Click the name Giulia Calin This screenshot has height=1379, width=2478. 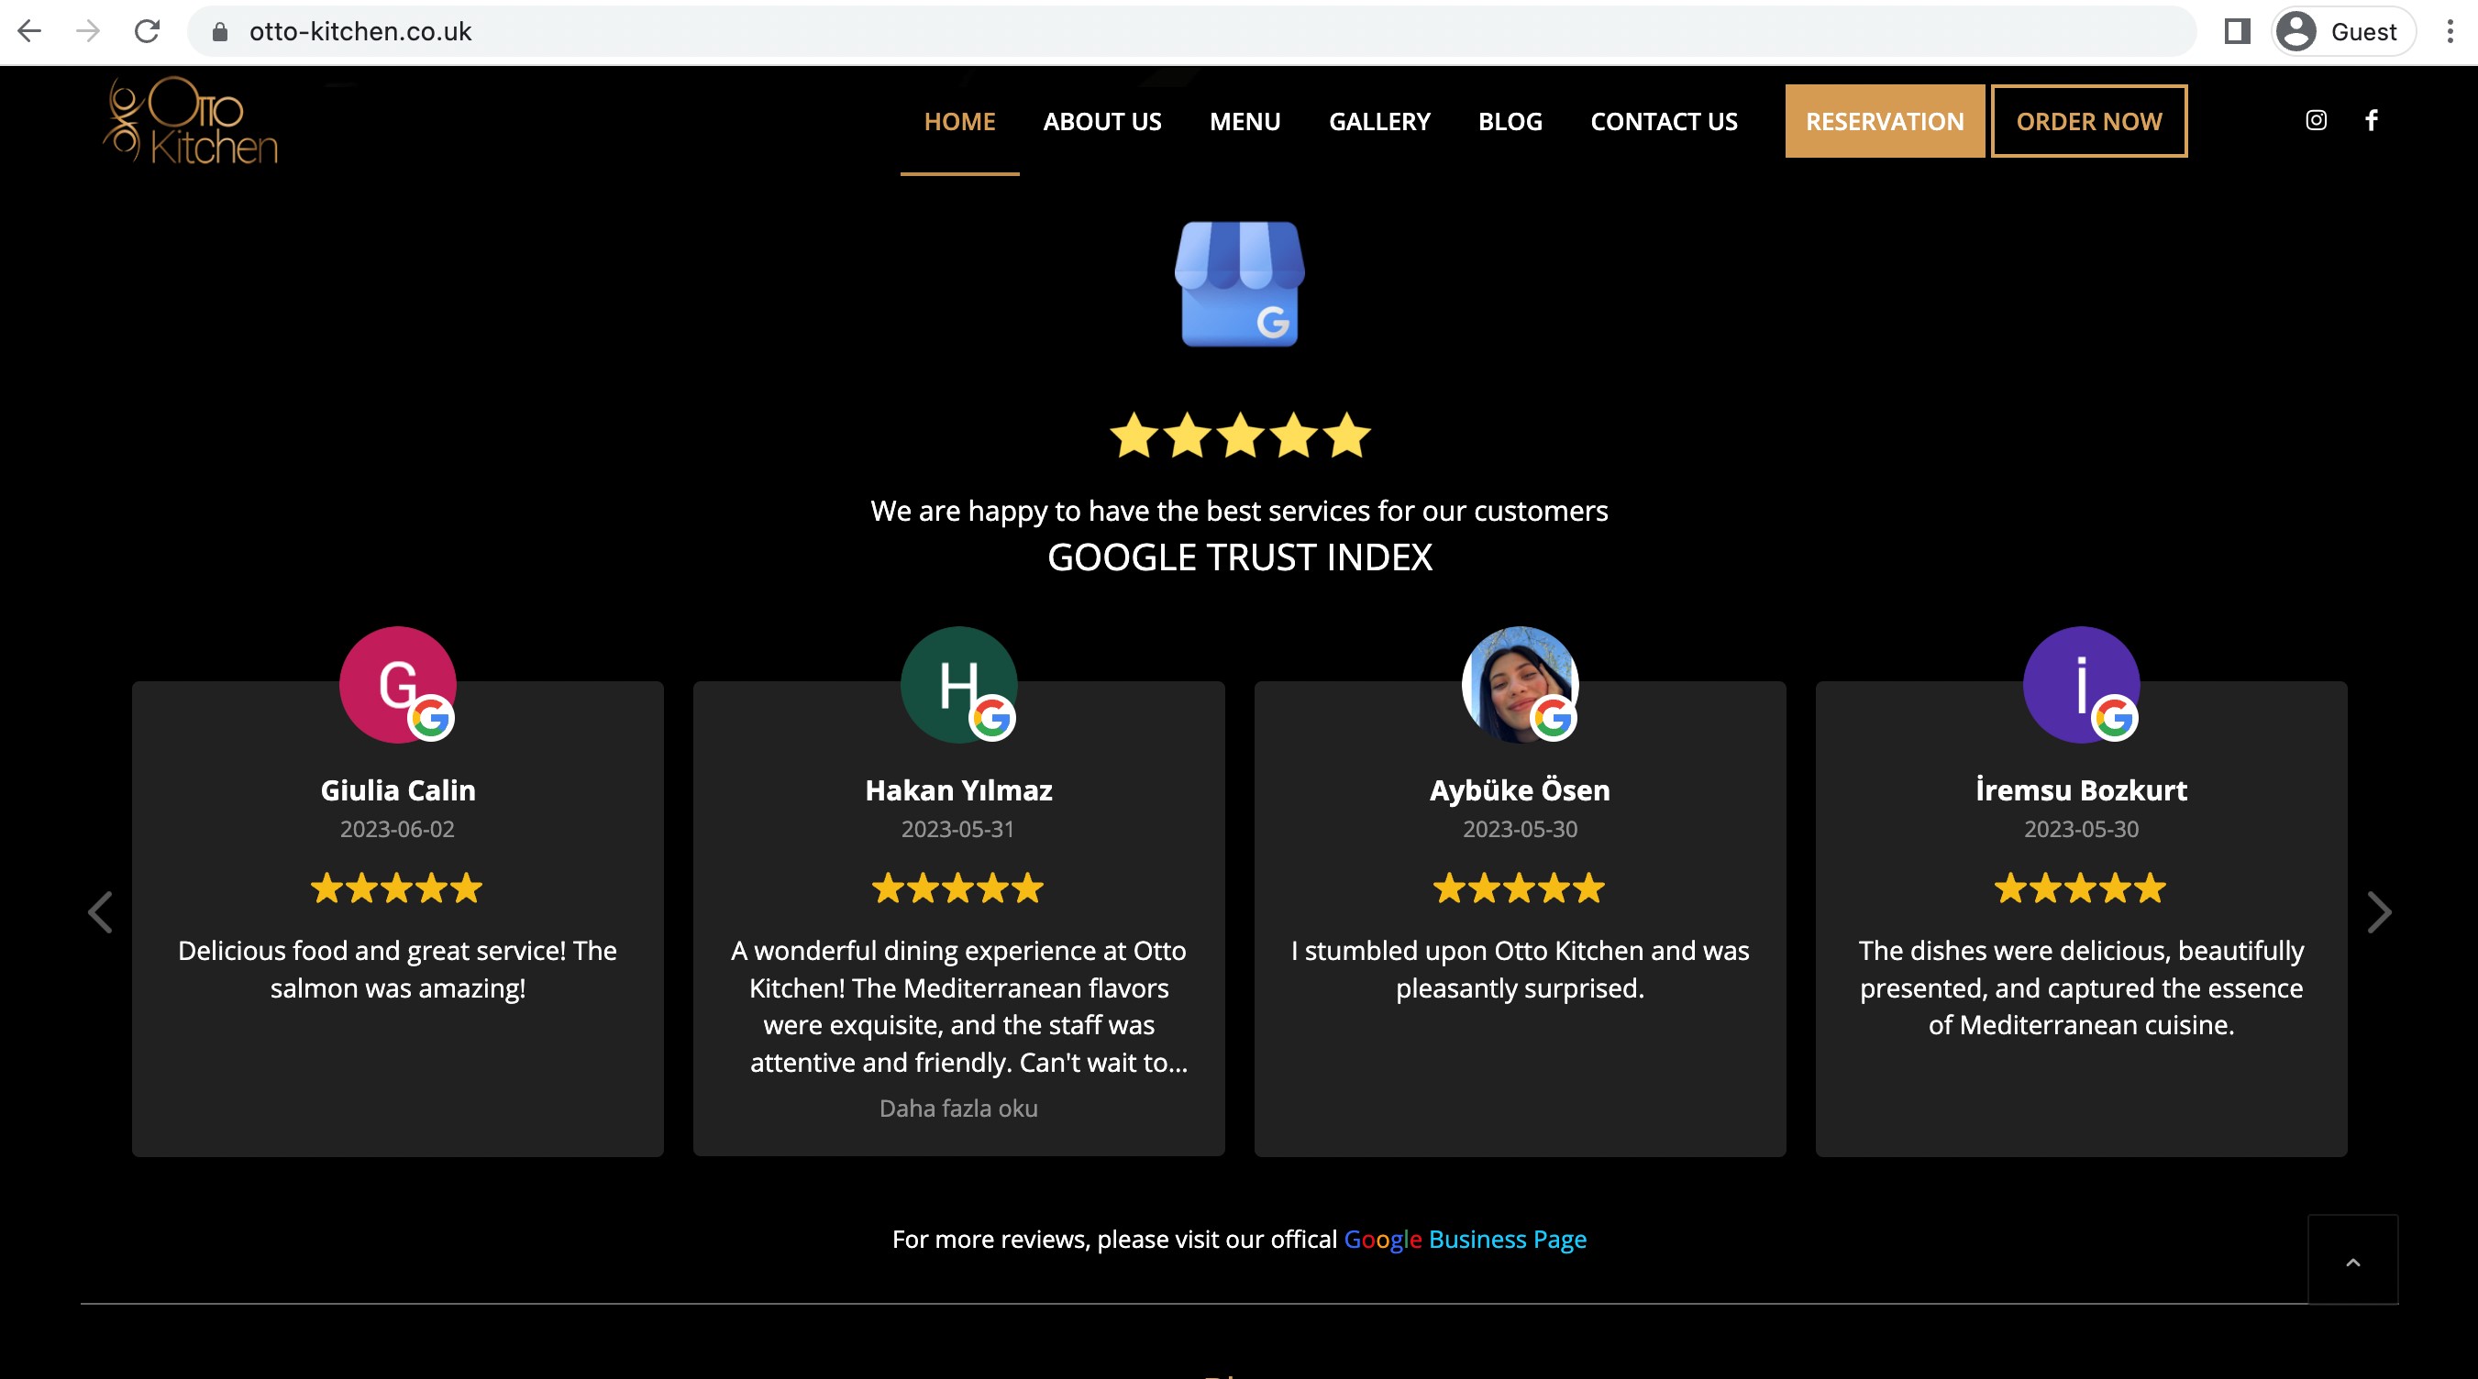pos(397,790)
